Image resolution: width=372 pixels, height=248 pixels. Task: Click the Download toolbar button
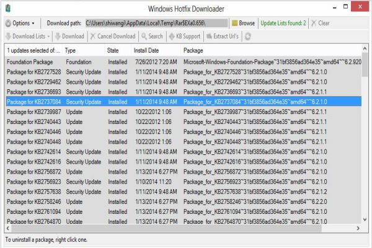click(69, 37)
